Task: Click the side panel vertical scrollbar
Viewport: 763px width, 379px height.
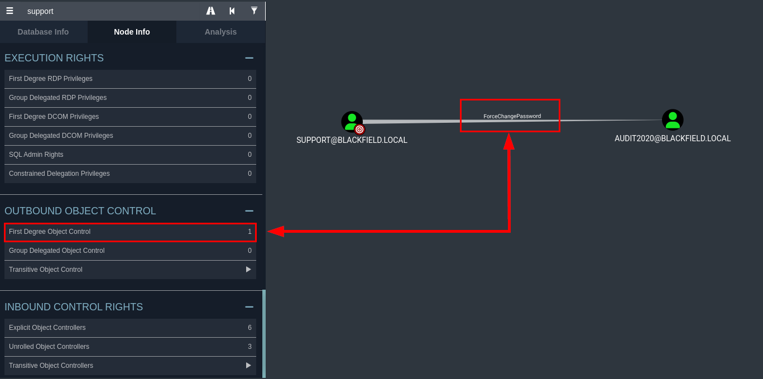Action: click(264, 334)
